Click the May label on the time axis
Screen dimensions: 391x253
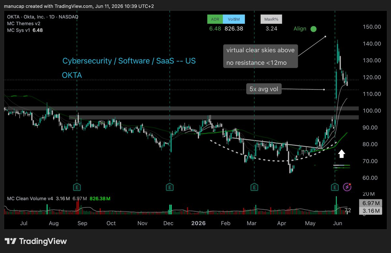[x=310, y=223]
